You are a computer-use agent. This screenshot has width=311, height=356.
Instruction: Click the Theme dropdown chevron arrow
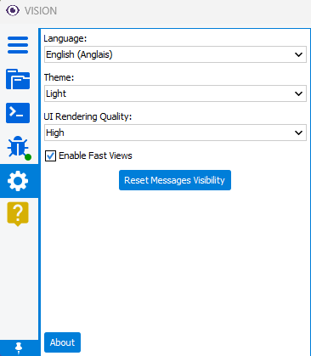pos(298,93)
